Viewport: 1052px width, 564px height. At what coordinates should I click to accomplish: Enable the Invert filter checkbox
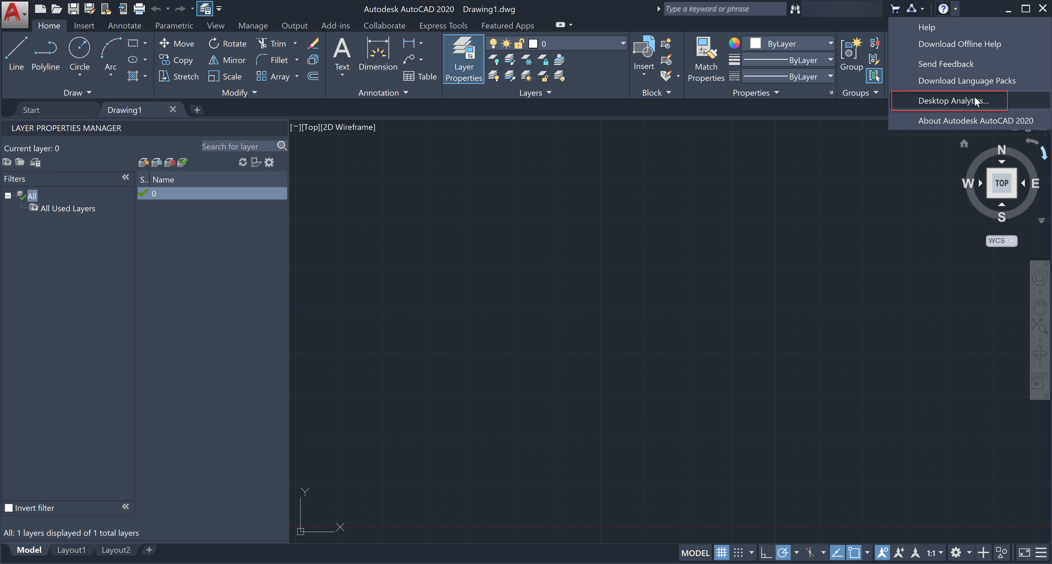(9, 508)
